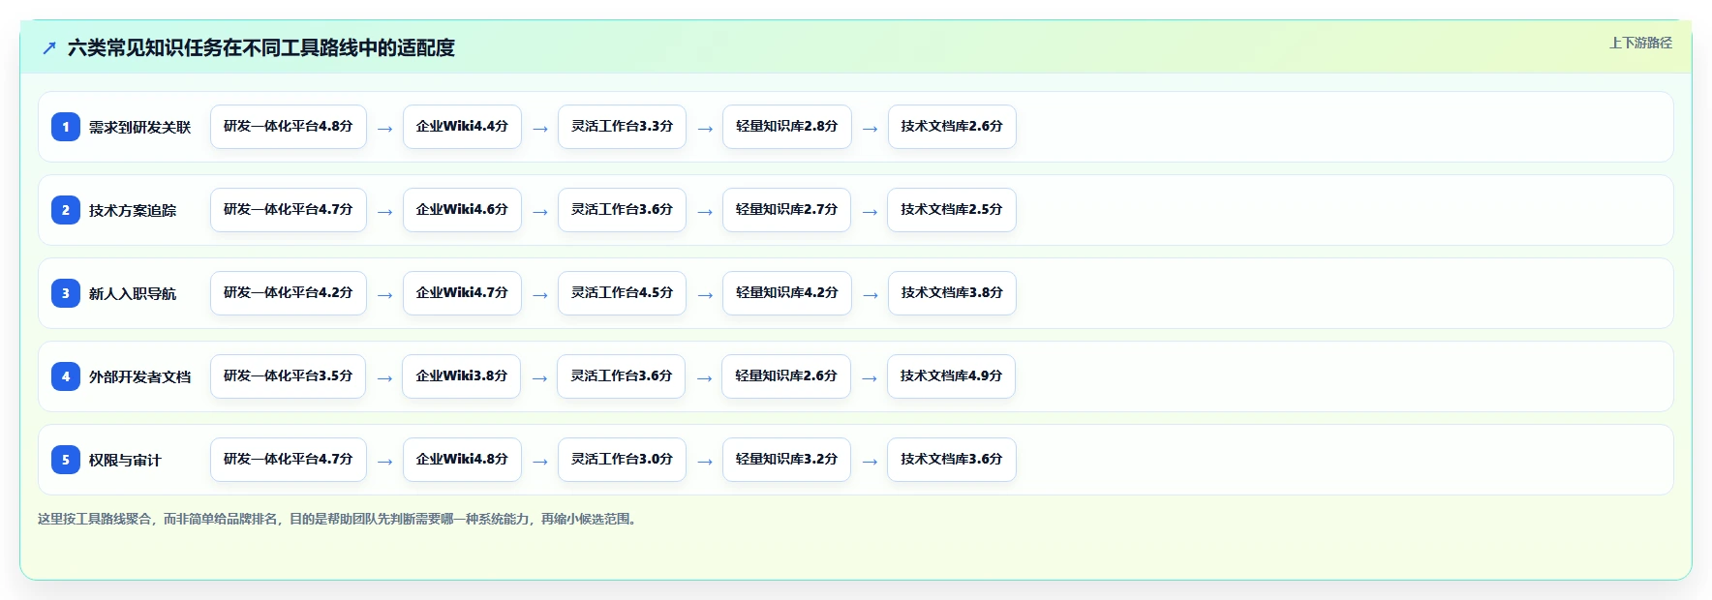The image size is (1712, 600).
Task: Click the 灵活工作台3.6分 chip in 技术方案追踪 row
Action: pyautogui.click(x=622, y=210)
